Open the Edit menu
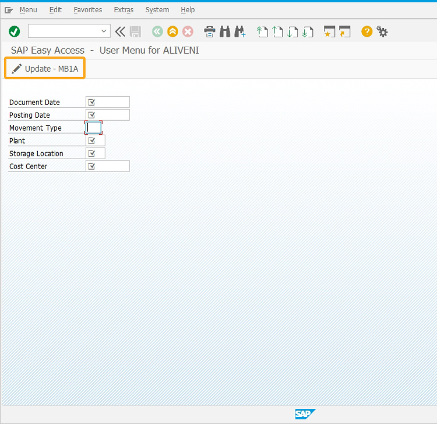The height and width of the screenshot is (424, 437). click(55, 10)
